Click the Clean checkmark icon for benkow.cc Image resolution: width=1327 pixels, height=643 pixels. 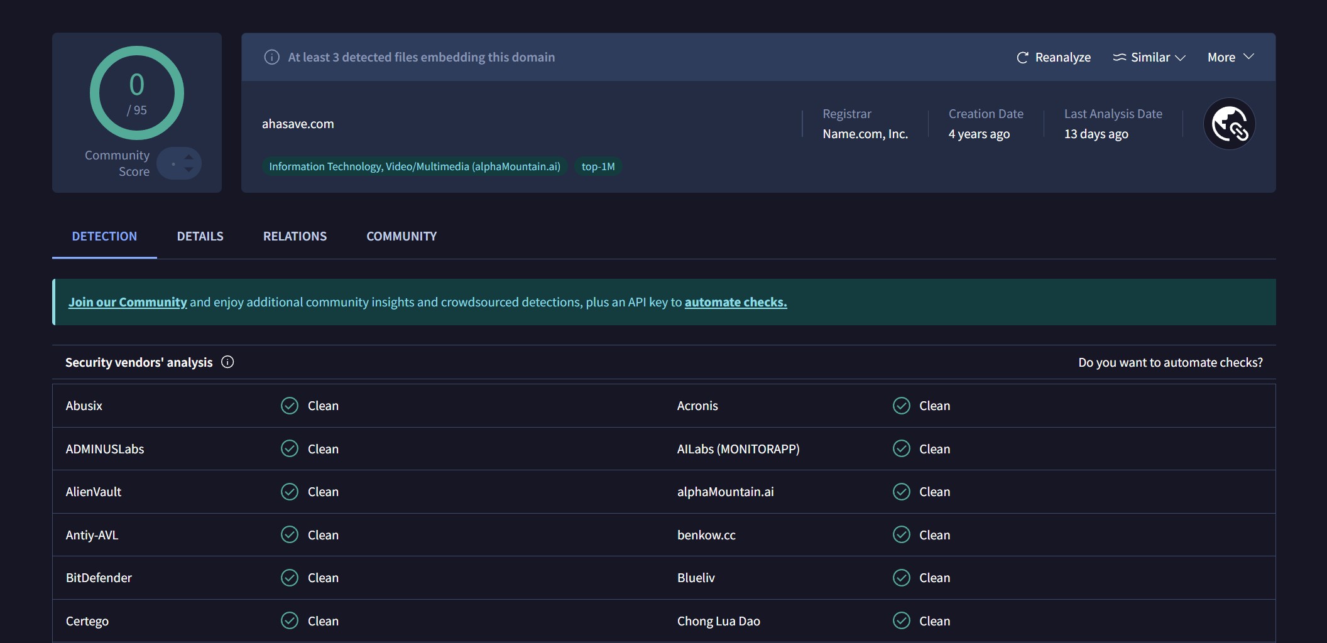[x=901, y=535]
